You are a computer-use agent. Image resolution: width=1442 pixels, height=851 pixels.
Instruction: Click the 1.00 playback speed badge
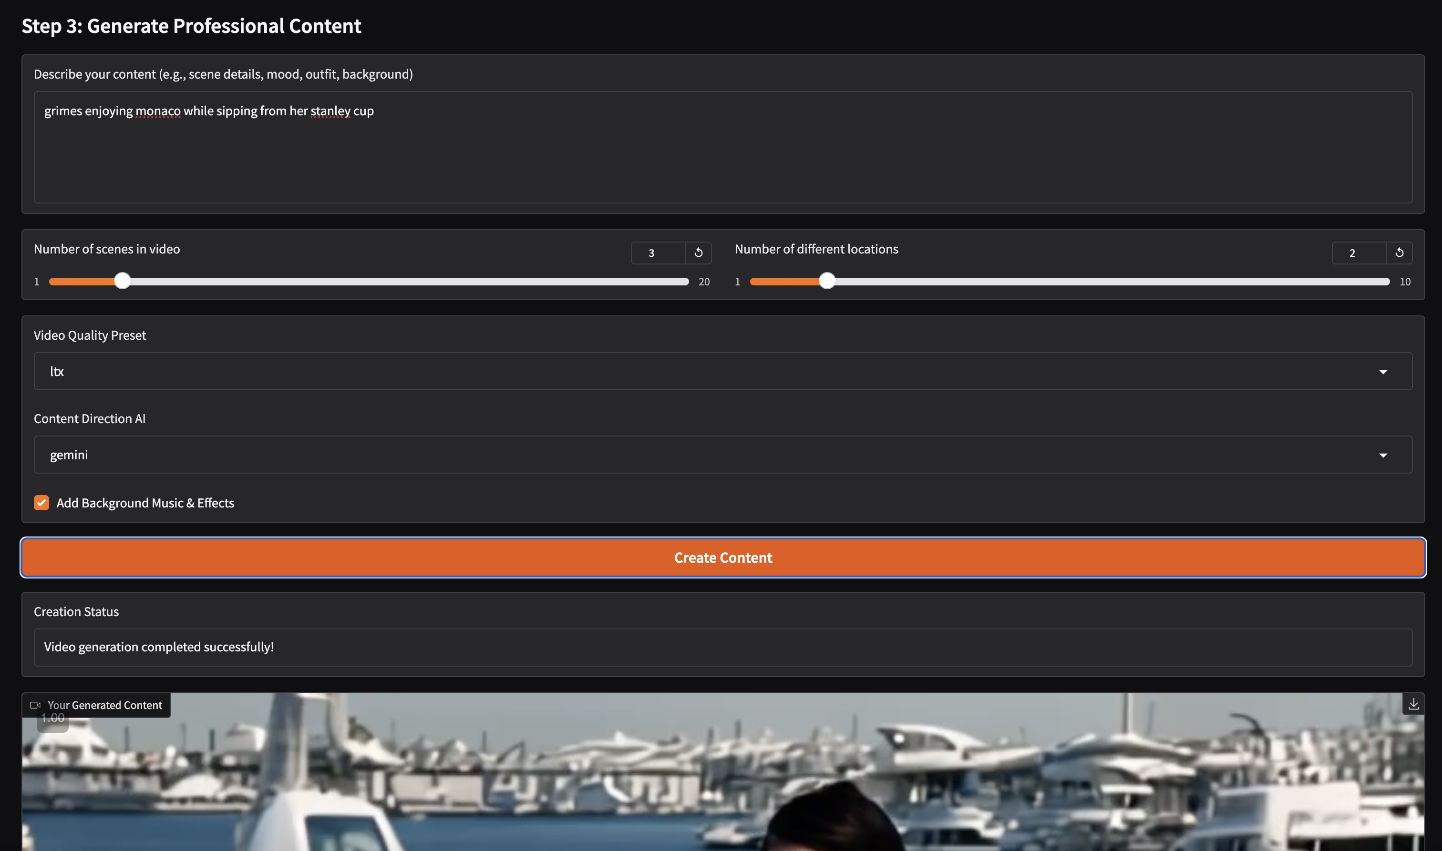pyautogui.click(x=52, y=718)
